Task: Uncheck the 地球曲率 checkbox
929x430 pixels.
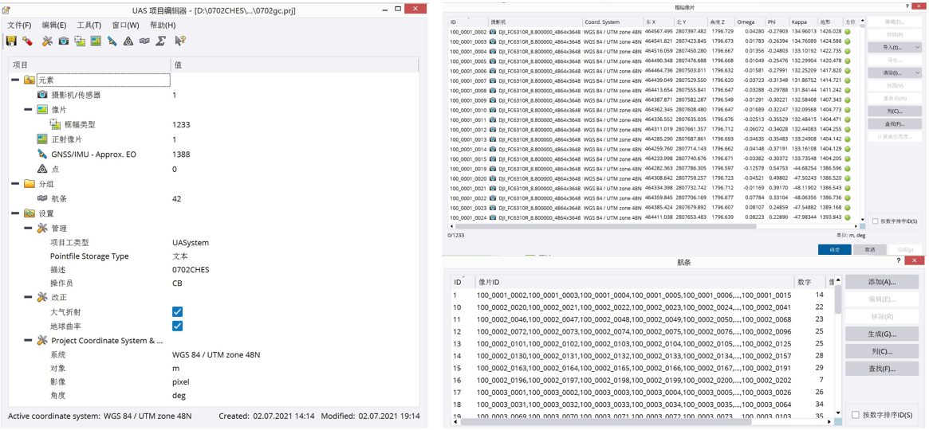Action: pos(177,326)
